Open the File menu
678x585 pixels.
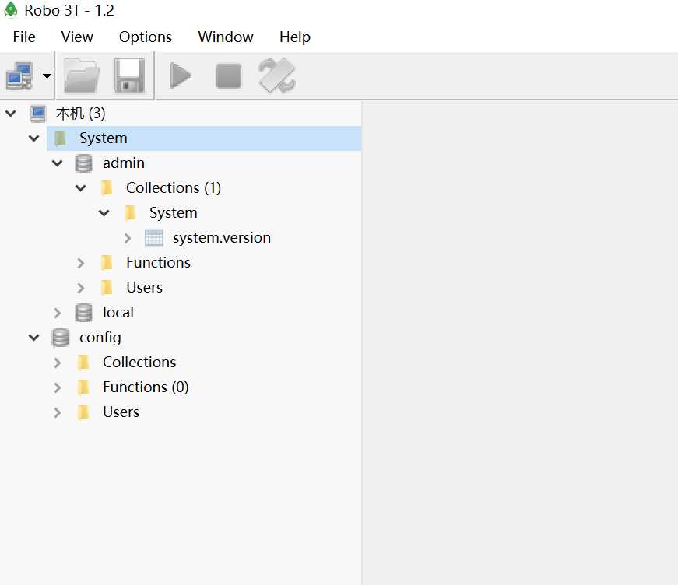point(24,37)
